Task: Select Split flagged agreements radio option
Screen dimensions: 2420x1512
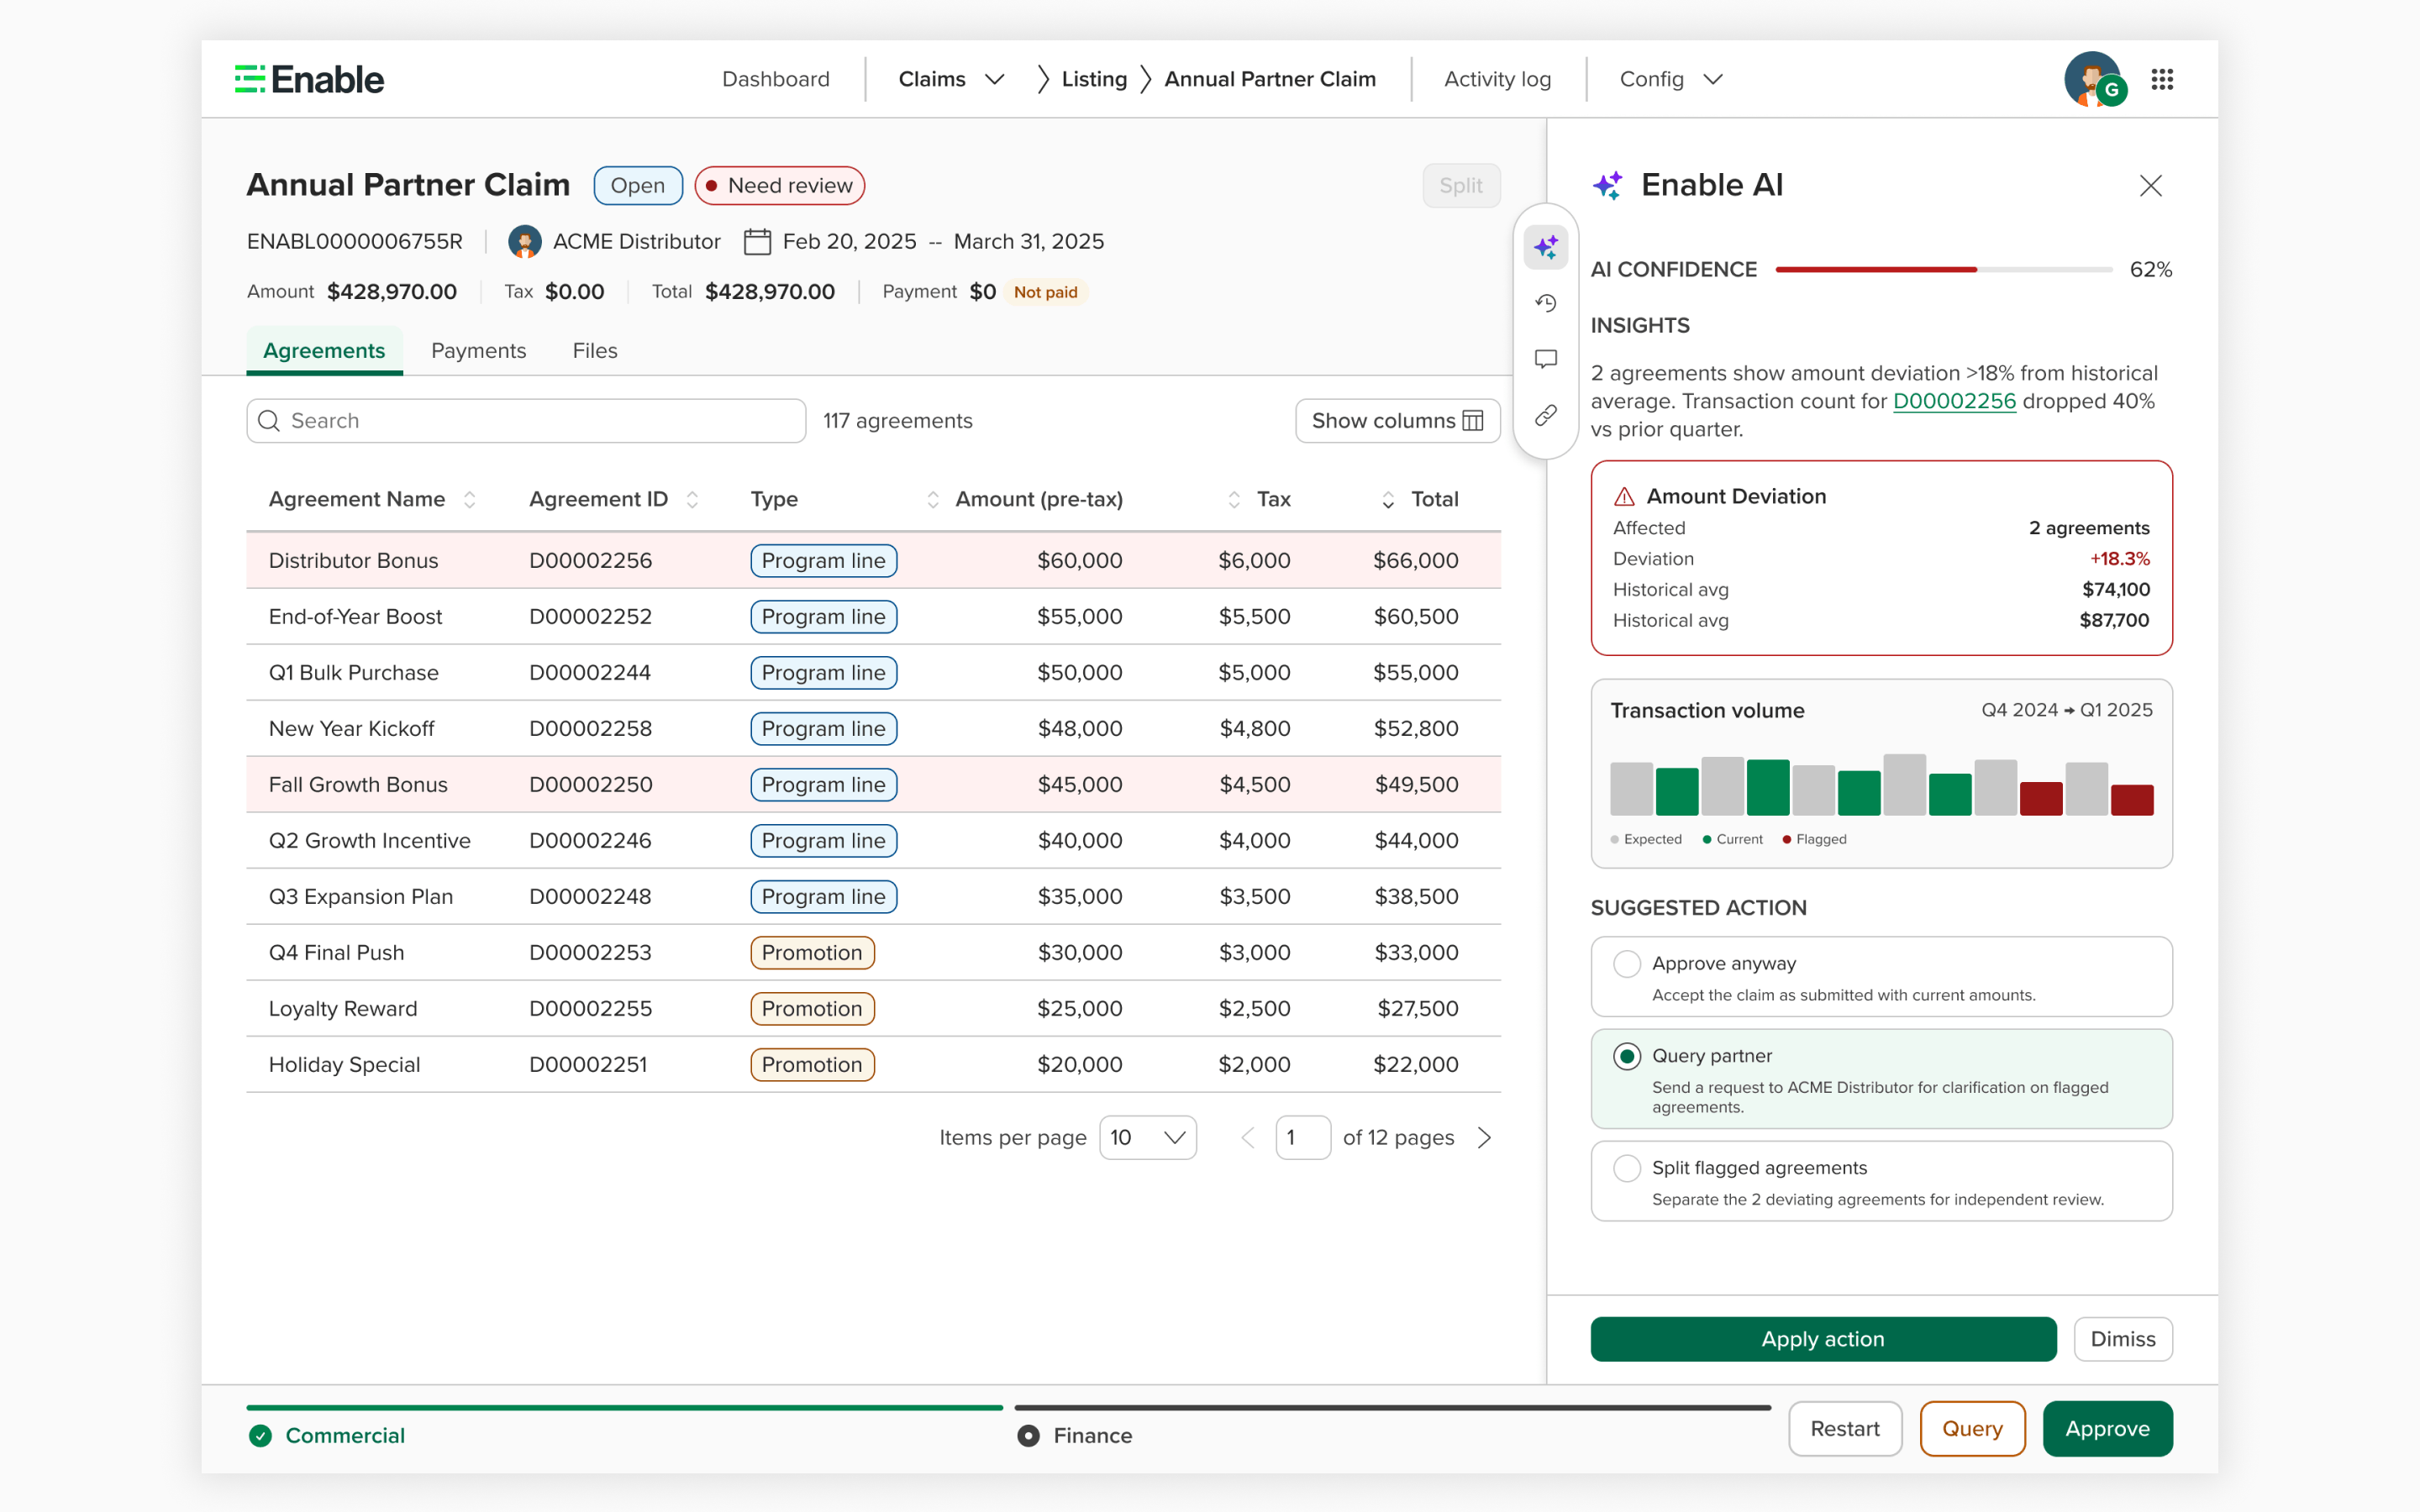Action: click(x=1627, y=1168)
